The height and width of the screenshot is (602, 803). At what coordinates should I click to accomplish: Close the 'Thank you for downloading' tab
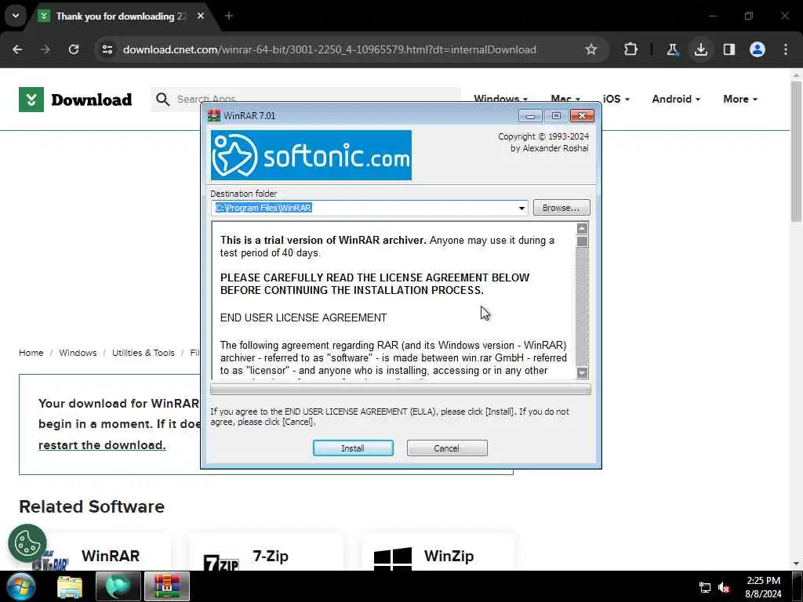(x=201, y=16)
